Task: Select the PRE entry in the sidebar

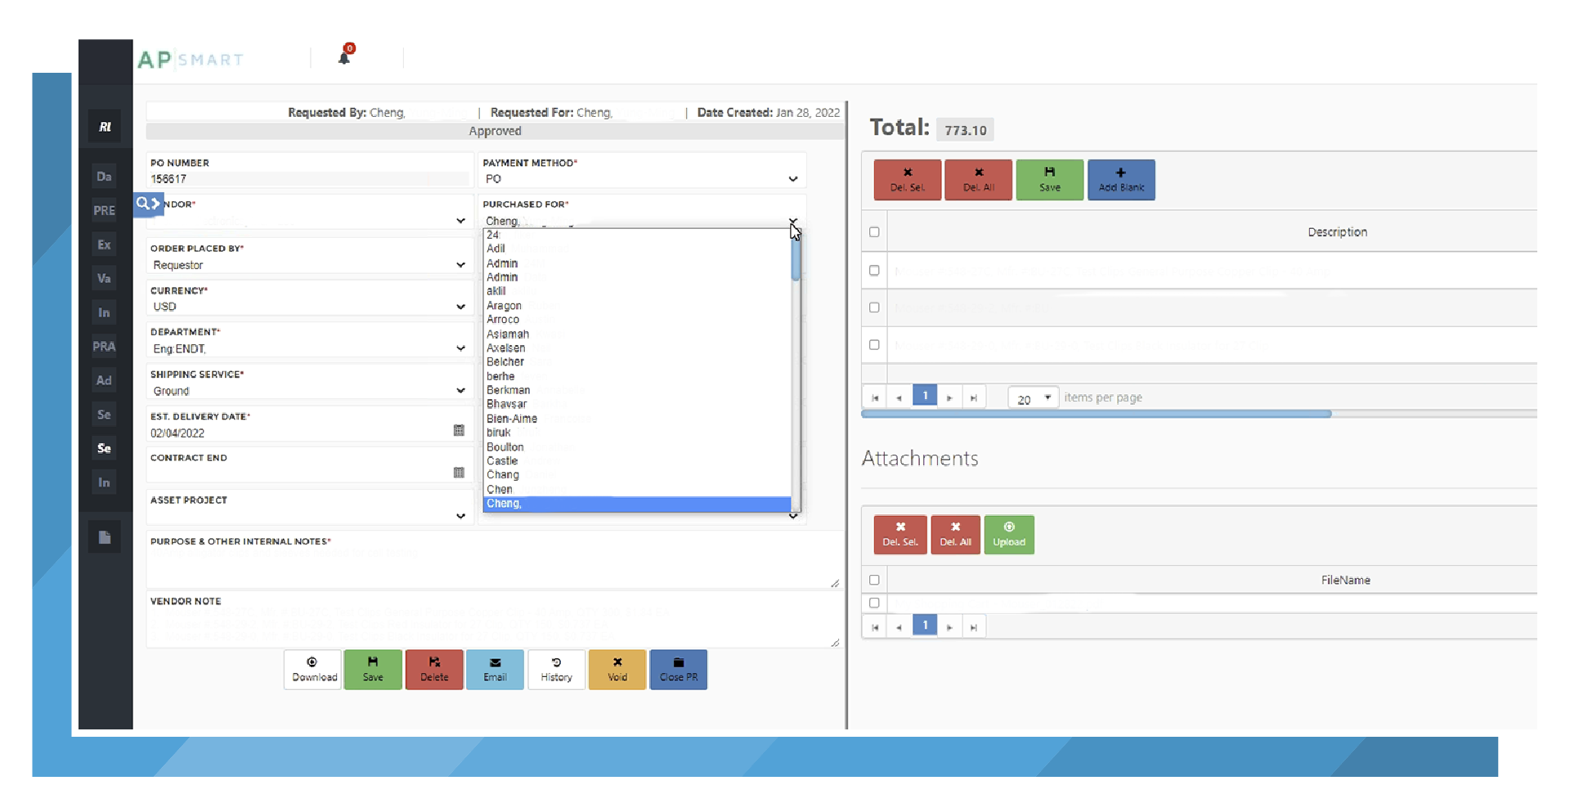Action: click(104, 210)
